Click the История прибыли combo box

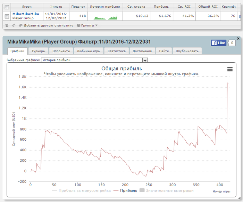tap(94, 60)
